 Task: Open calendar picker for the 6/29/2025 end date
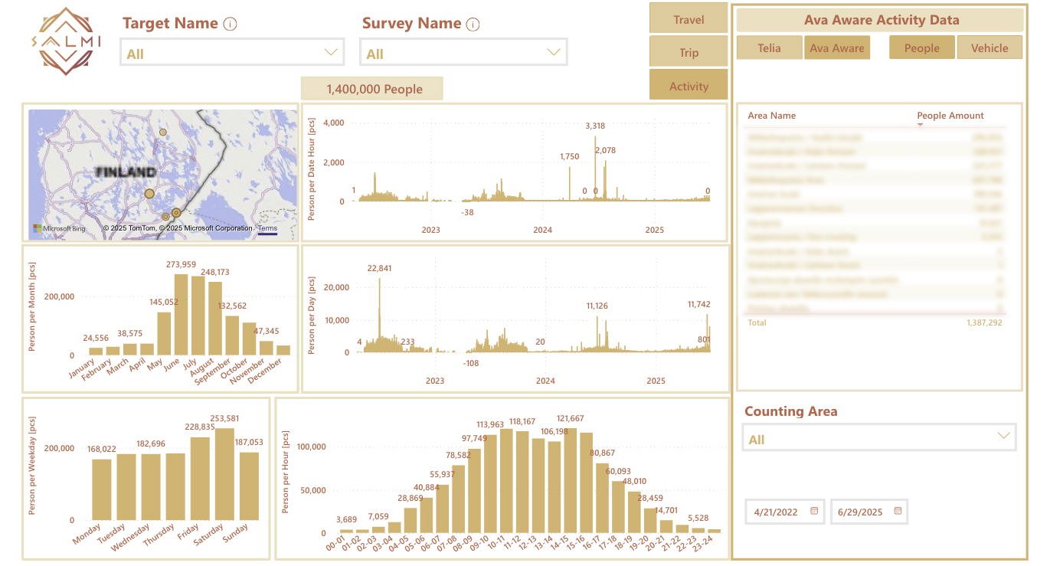898,511
